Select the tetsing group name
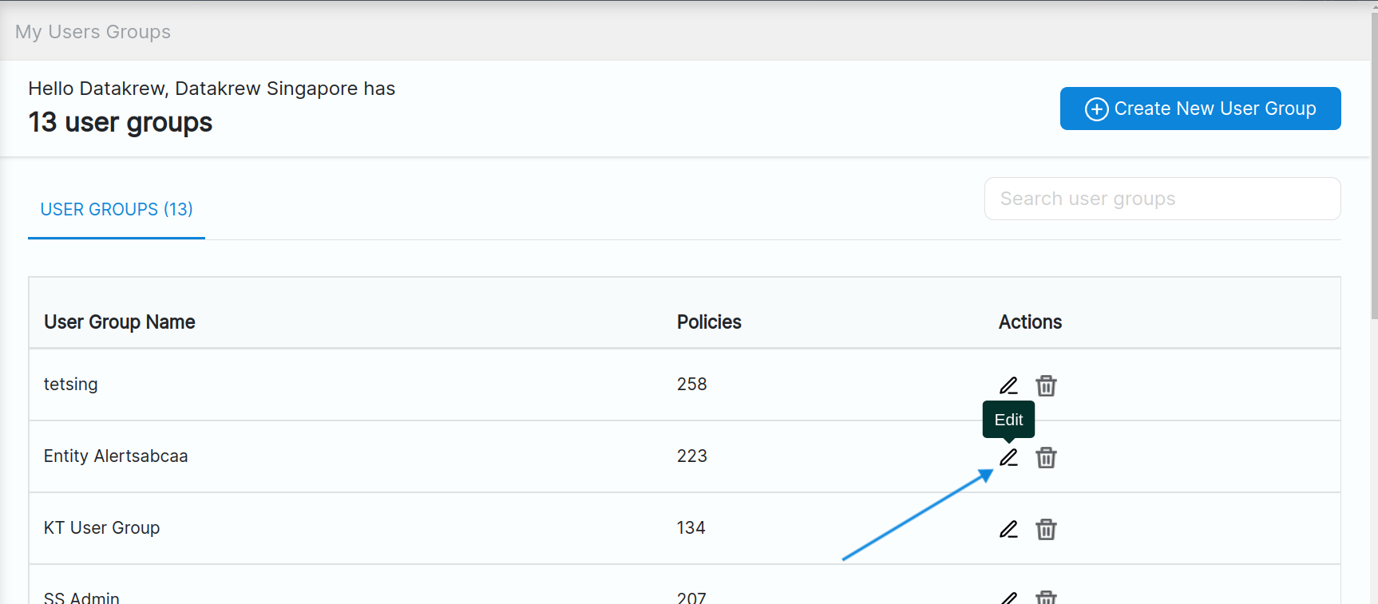The height and width of the screenshot is (604, 1378). click(x=70, y=385)
